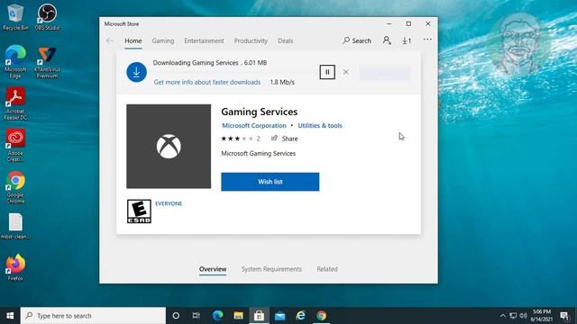Screen dimensions: 577x324
Task: Click the Microsoft Store taskbar icon
Action: coord(259,316)
